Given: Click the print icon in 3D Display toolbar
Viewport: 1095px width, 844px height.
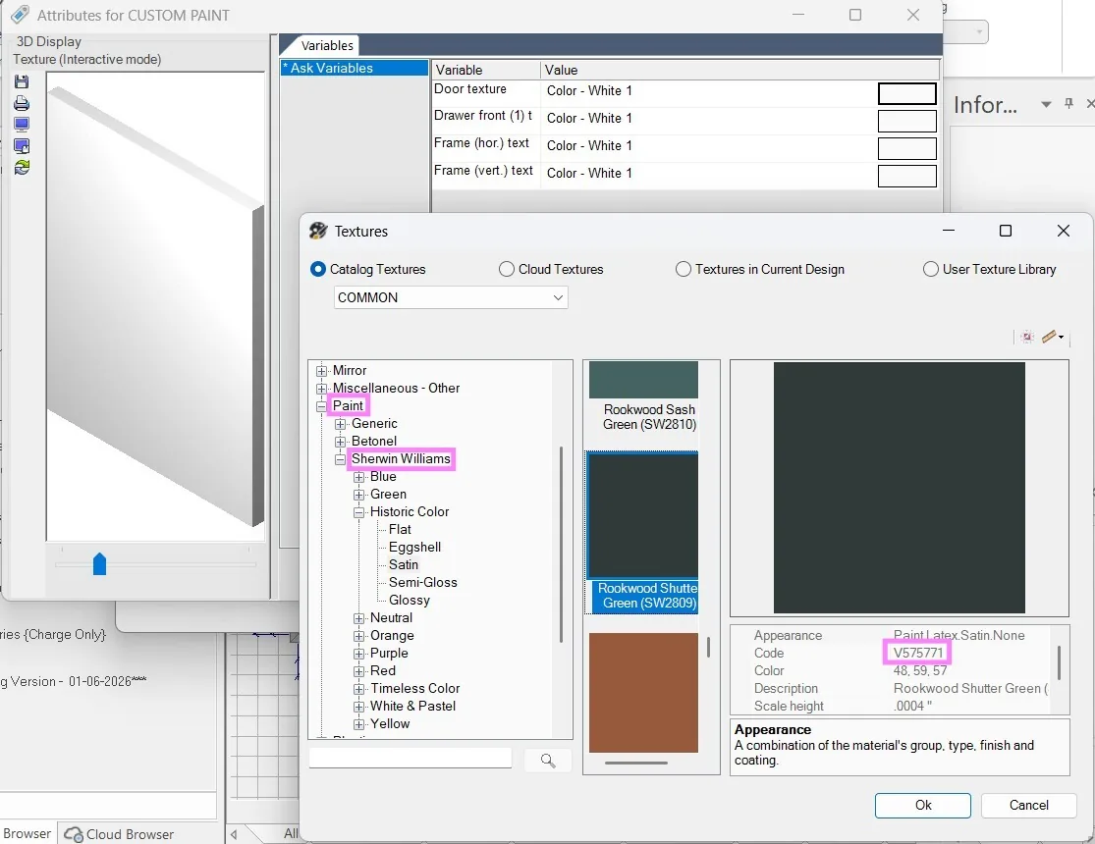Looking at the screenshot, I should [x=22, y=103].
